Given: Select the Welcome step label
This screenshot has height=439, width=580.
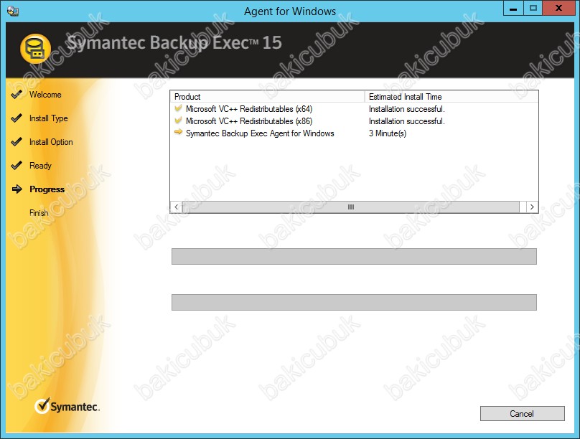Looking at the screenshot, I should (x=45, y=95).
